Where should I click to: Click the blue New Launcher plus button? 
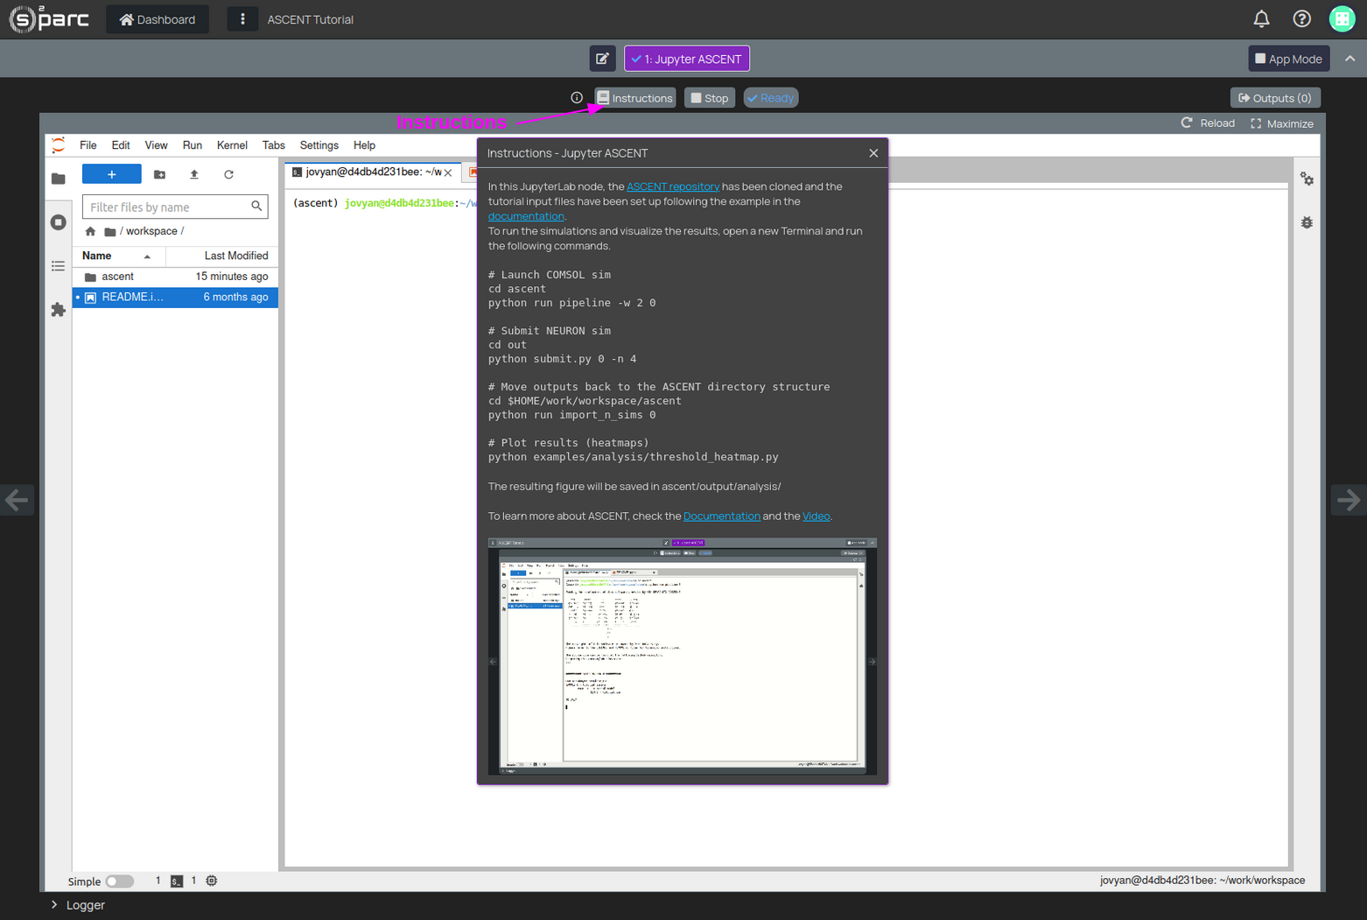(x=112, y=174)
